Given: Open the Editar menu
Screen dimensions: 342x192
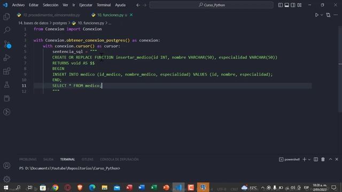Looking at the screenshot, I should [34, 5].
